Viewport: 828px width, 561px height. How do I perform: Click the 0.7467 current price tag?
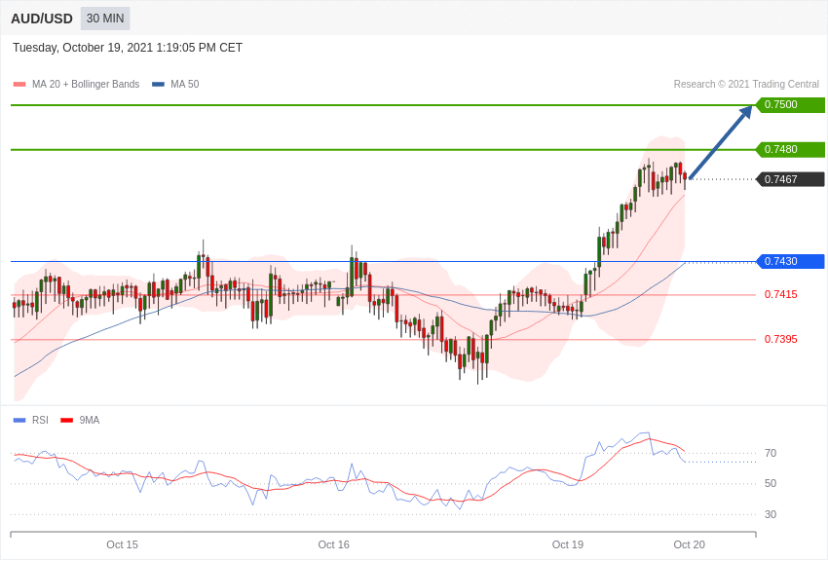[790, 179]
